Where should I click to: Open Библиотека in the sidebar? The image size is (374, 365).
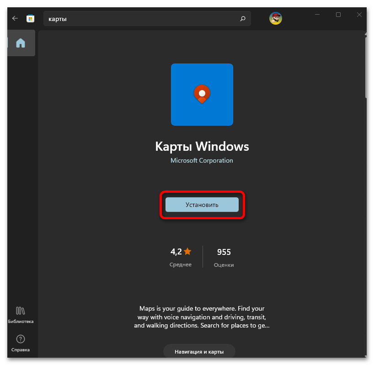21,315
